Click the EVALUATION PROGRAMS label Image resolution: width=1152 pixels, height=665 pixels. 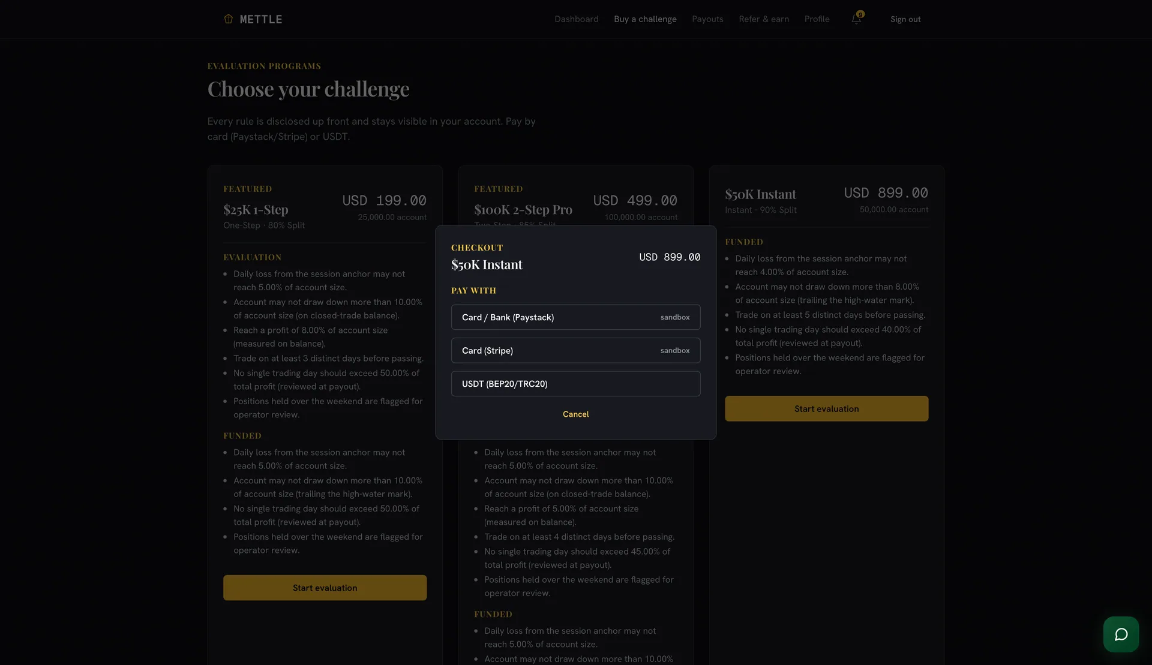[x=264, y=66]
